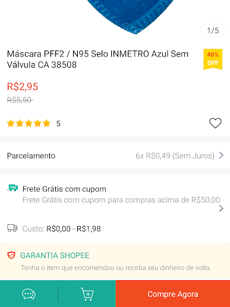Tap the product title text
Screen dimensions: 230x307
tap(97, 59)
